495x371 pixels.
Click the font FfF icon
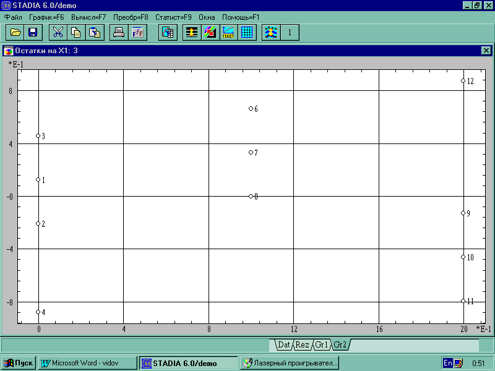(x=137, y=32)
